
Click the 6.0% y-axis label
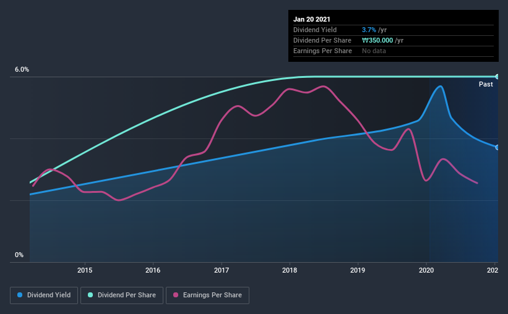22,70
